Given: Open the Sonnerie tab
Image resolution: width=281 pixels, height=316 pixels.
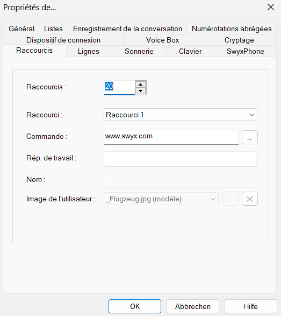Looking at the screenshot, I should (x=139, y=51).
